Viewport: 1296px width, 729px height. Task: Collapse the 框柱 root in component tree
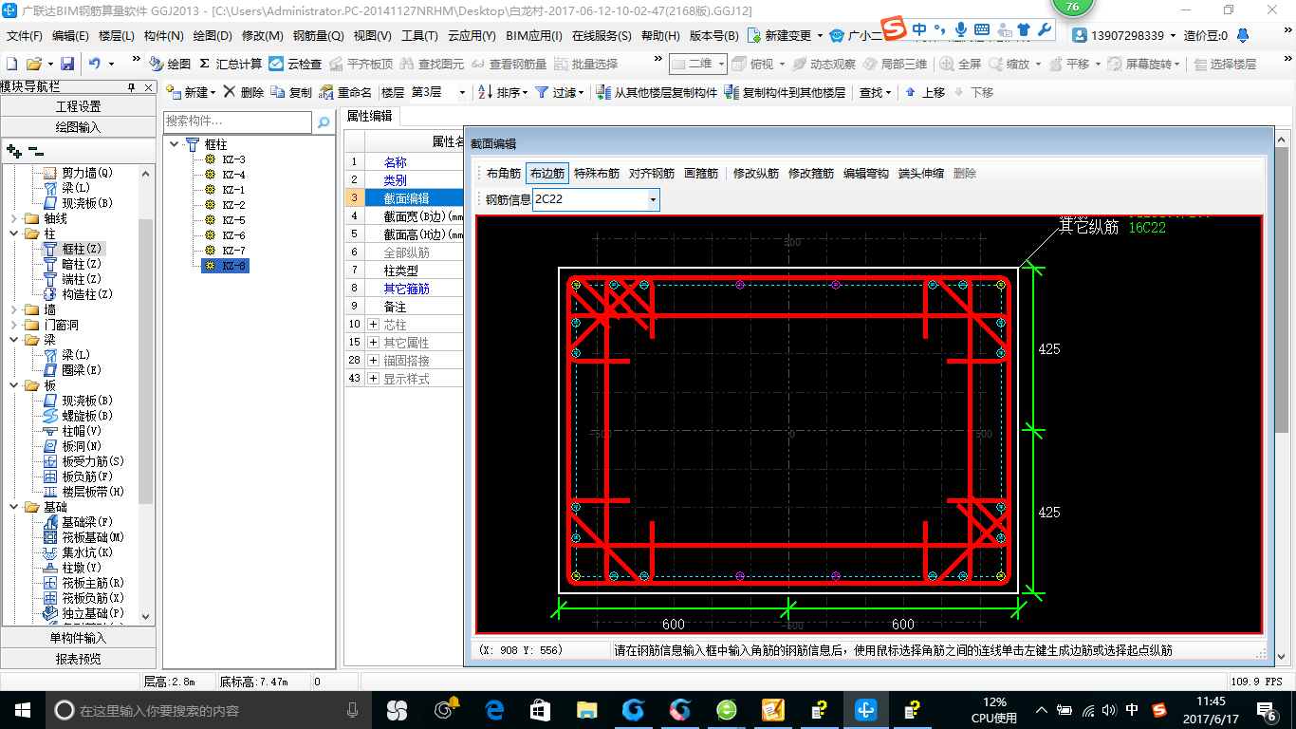(174, 144)
